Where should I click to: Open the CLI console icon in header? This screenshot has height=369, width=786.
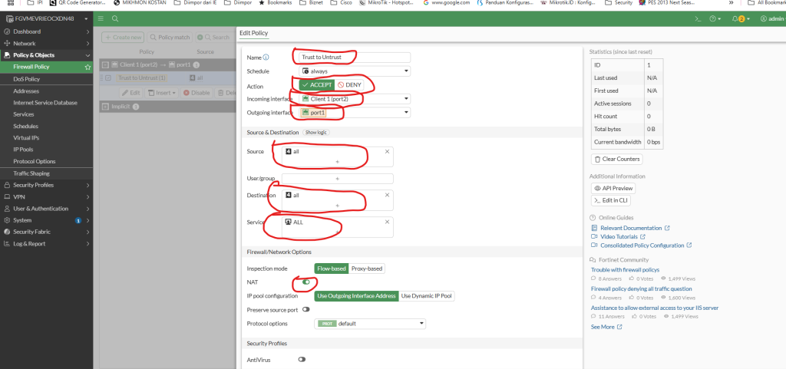pyautogui.click(x=697, y=18)
